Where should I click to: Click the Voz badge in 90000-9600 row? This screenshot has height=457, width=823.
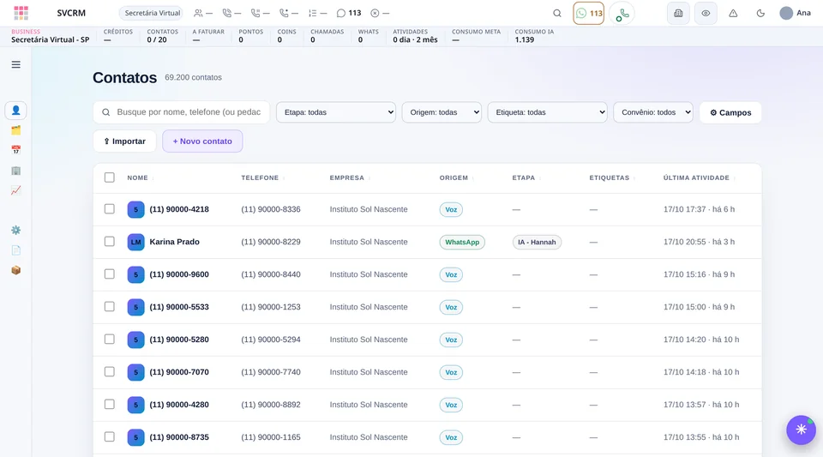point(451,274)
